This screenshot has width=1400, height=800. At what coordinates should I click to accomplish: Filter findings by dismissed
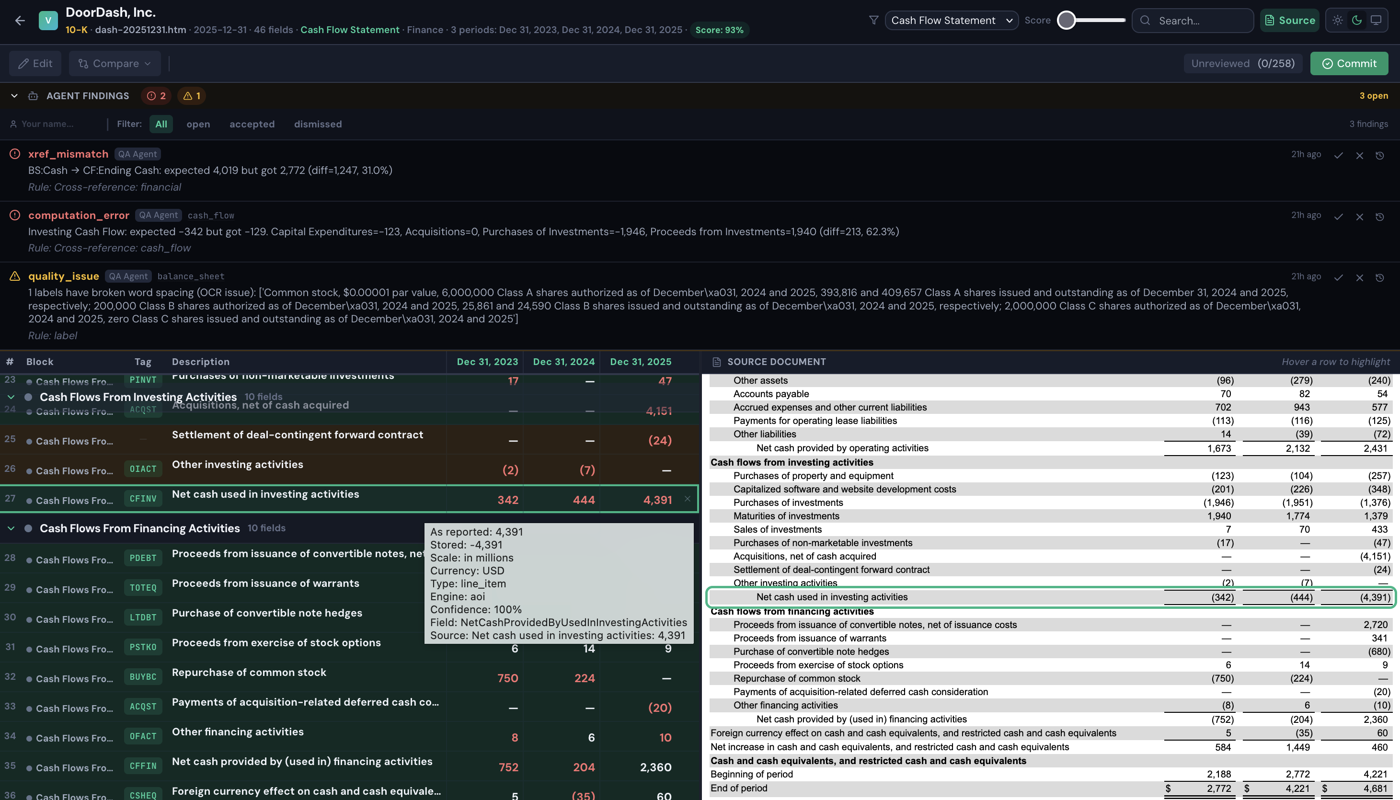coord(318,124)
